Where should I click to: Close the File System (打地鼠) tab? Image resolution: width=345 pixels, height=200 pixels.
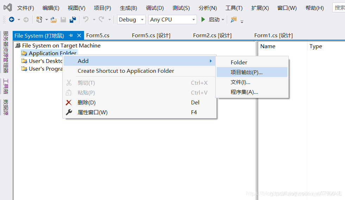coord(79,36)
